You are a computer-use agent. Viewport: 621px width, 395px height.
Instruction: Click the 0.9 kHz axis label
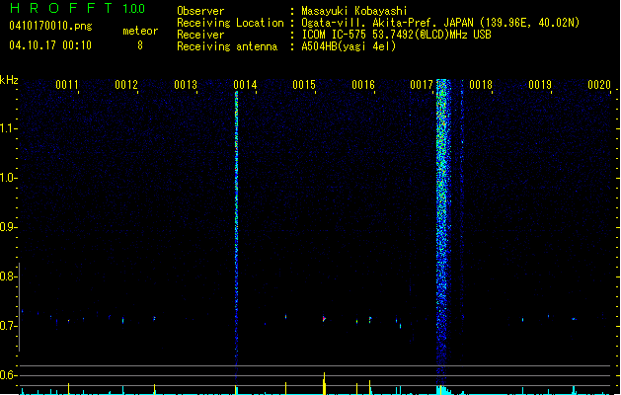(8, 227)
